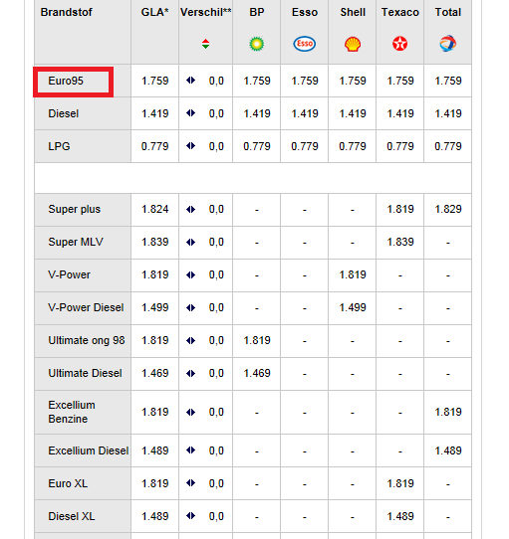
Task: Click the Texaco star logo
Action: [x=399, y=44]
